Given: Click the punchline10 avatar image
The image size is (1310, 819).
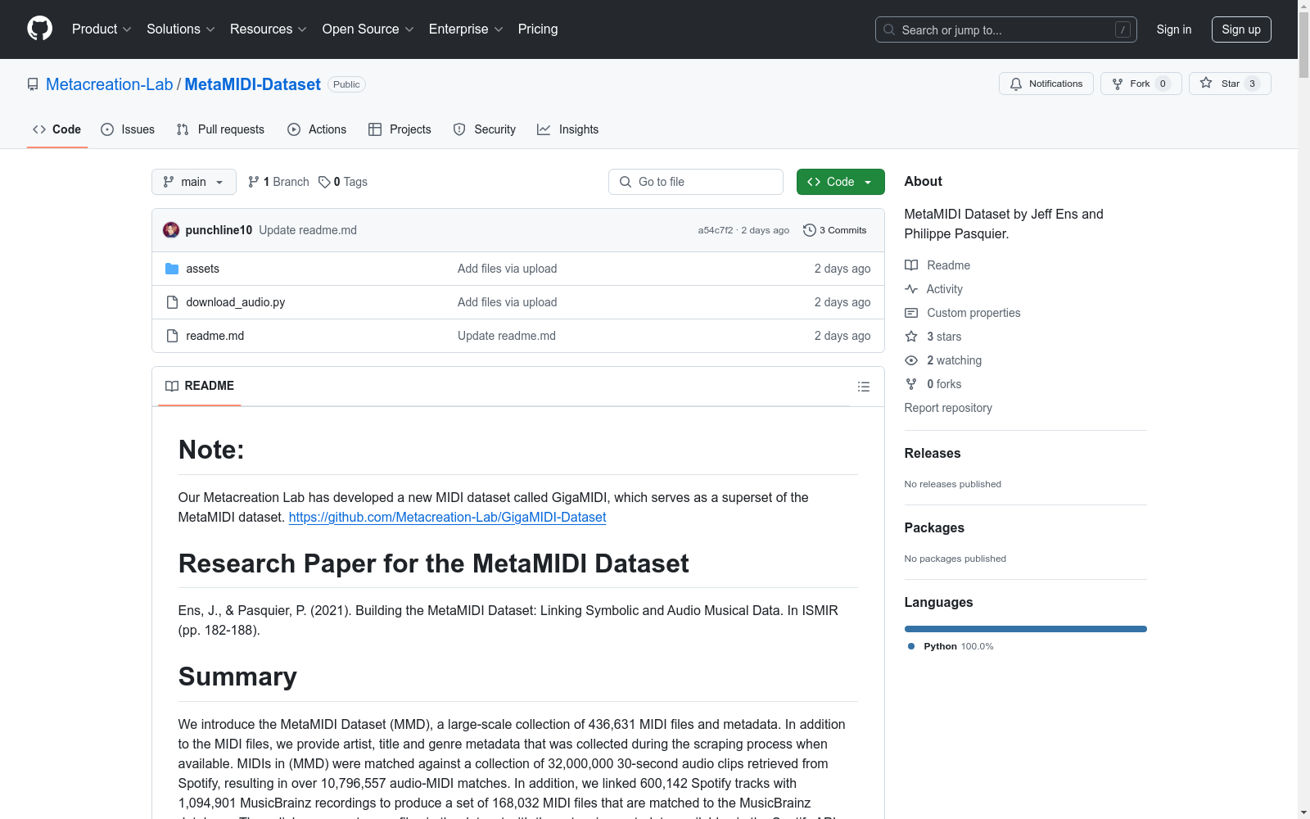Looking at the screenshot, I should pyautogui.click(x=171, y=230).
